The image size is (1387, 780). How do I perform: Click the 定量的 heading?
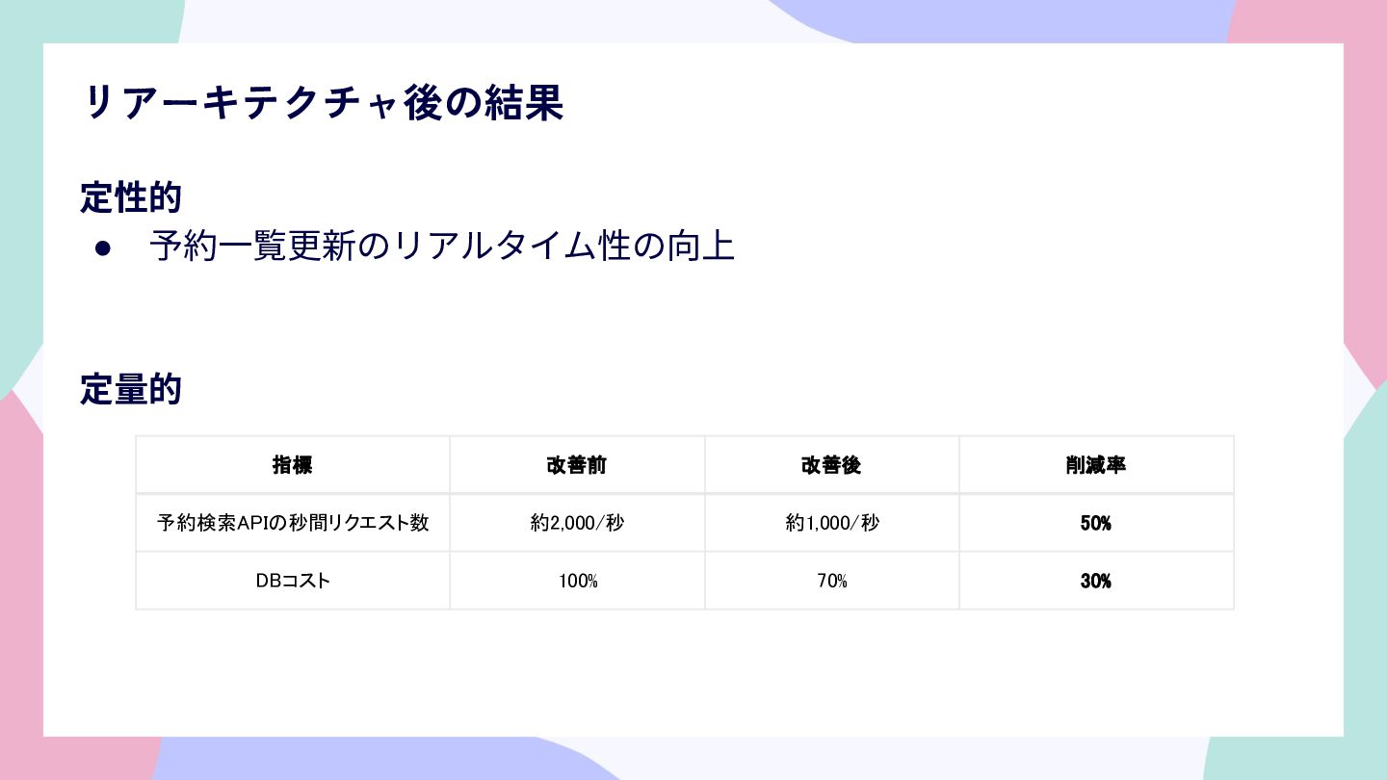[x=131, y=391]
